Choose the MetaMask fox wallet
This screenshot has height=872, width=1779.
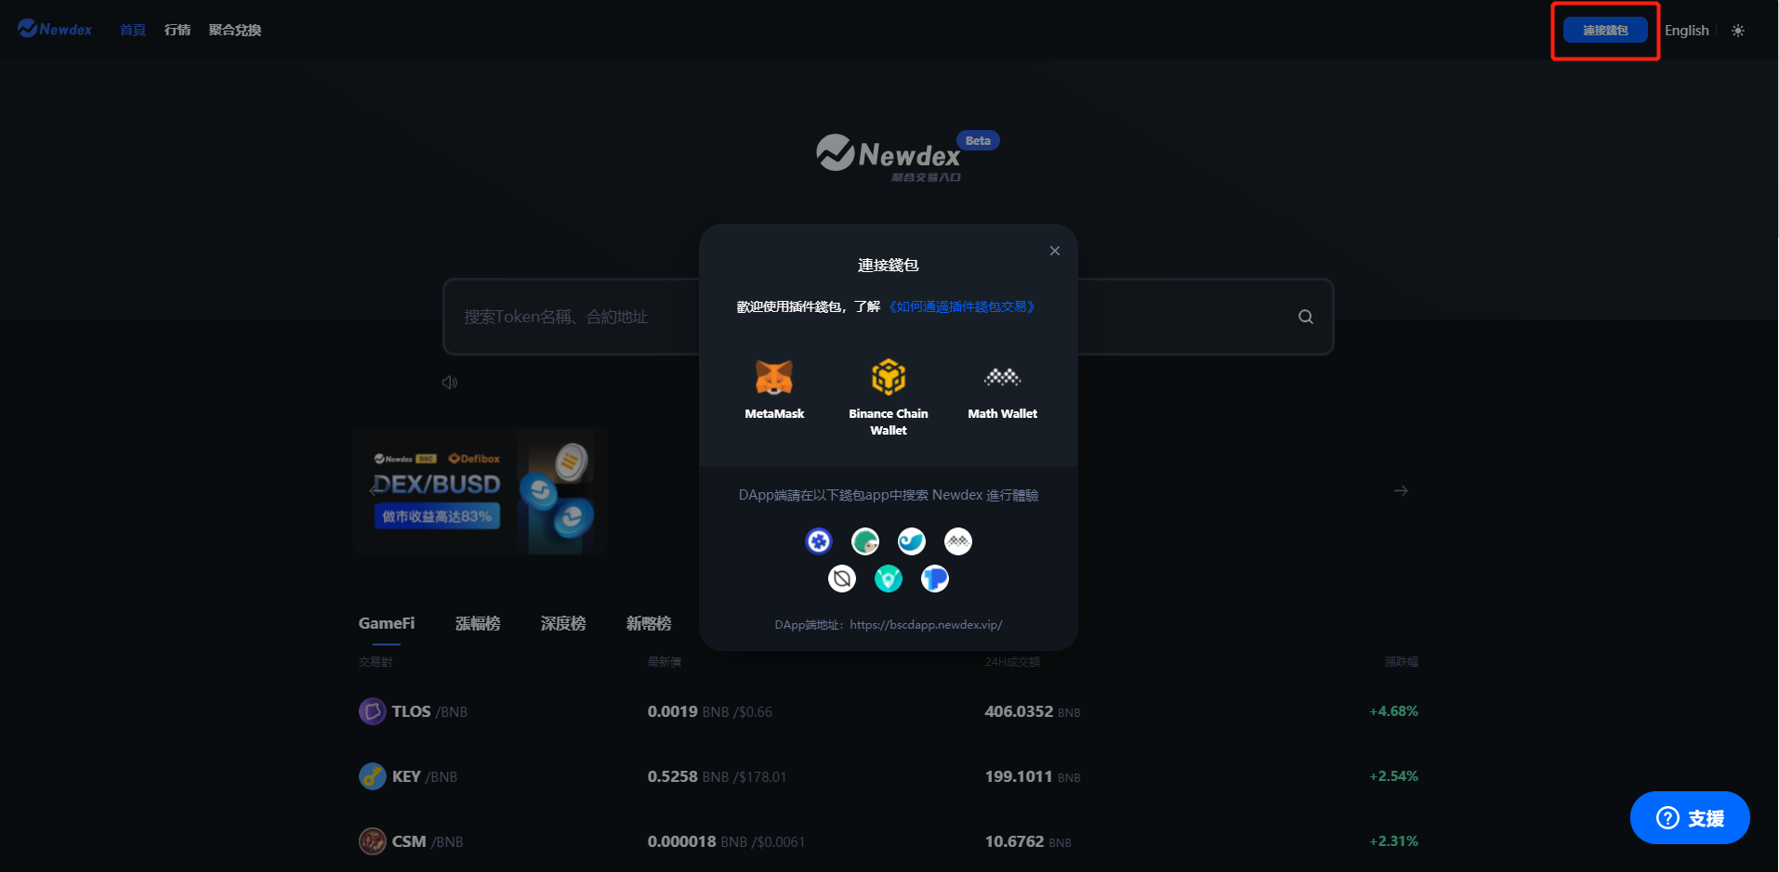(x=774, y=389)
